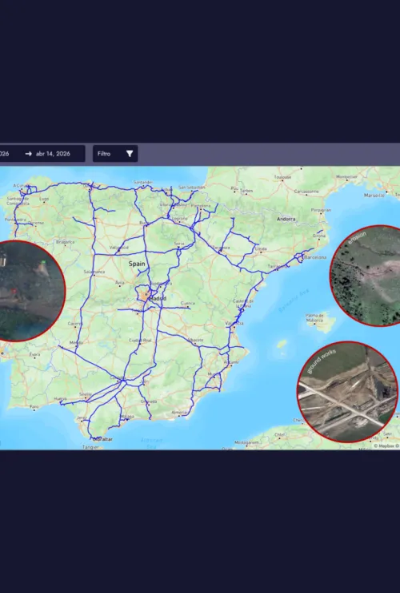Click the Andorra label
The width and height of the screenshot is (400, 593).
coord(286,219)
